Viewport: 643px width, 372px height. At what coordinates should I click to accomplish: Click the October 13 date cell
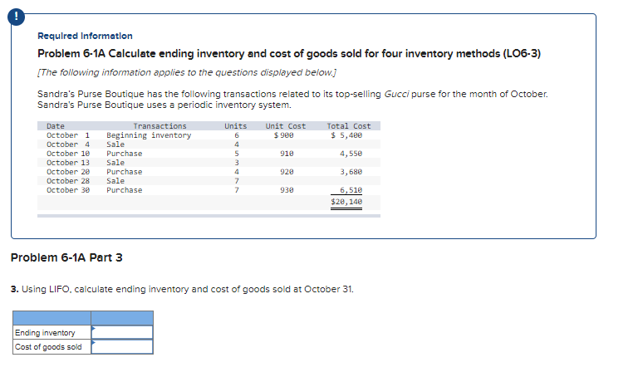(68, 163)
